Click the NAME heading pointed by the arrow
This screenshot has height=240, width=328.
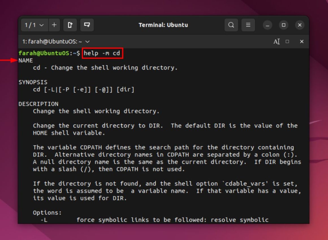25,60
